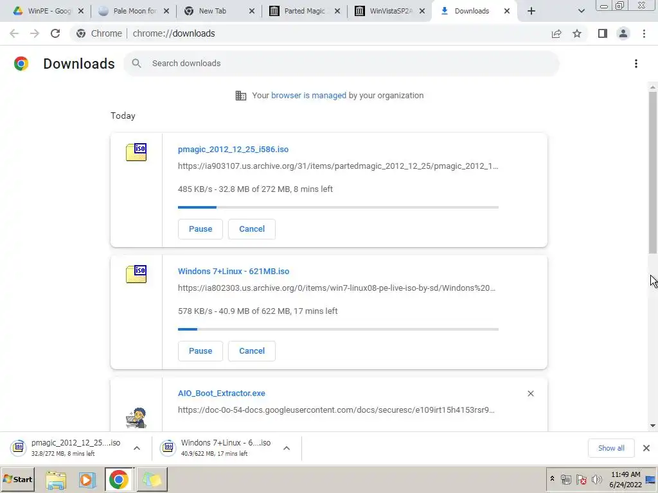Switch to the New Tab tab
Screen dimensions: 658x493
(x=219, y=11)
